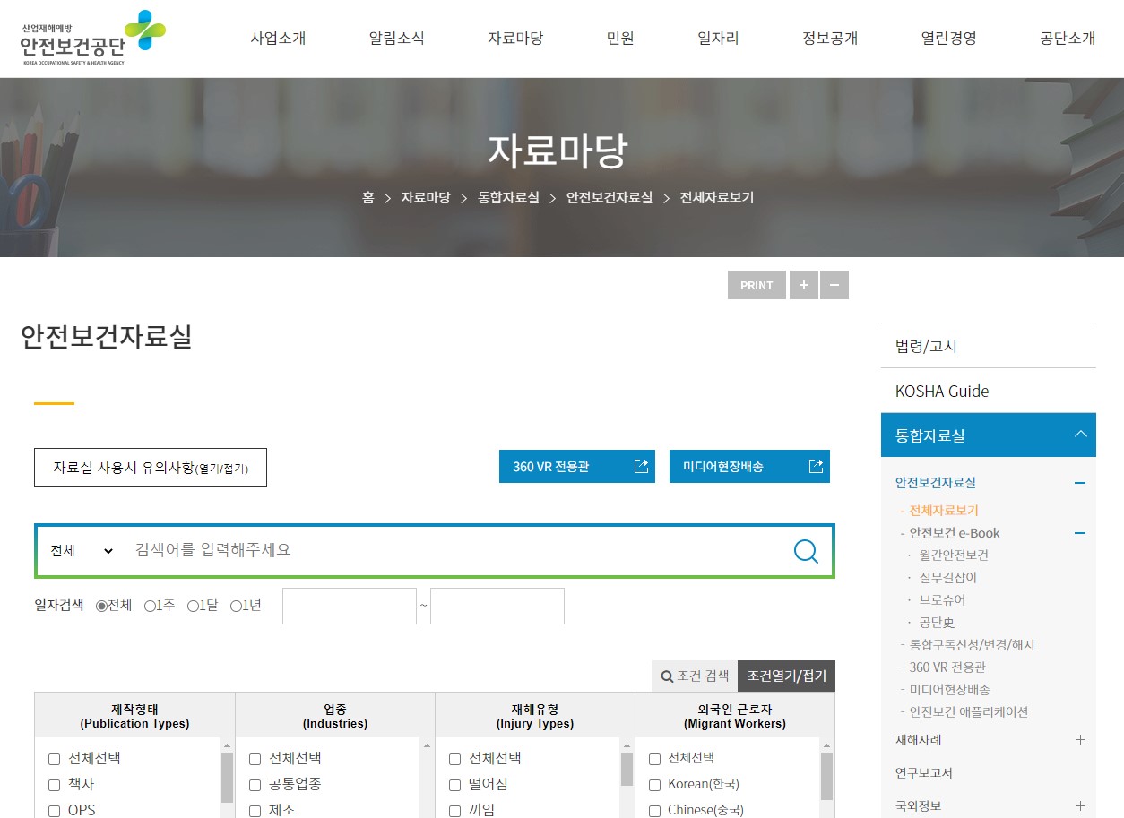Viewport: 1124px width, 818px height.
Task: Check the Korean(한국) checkbox
Action: click(x=655, y=785)
